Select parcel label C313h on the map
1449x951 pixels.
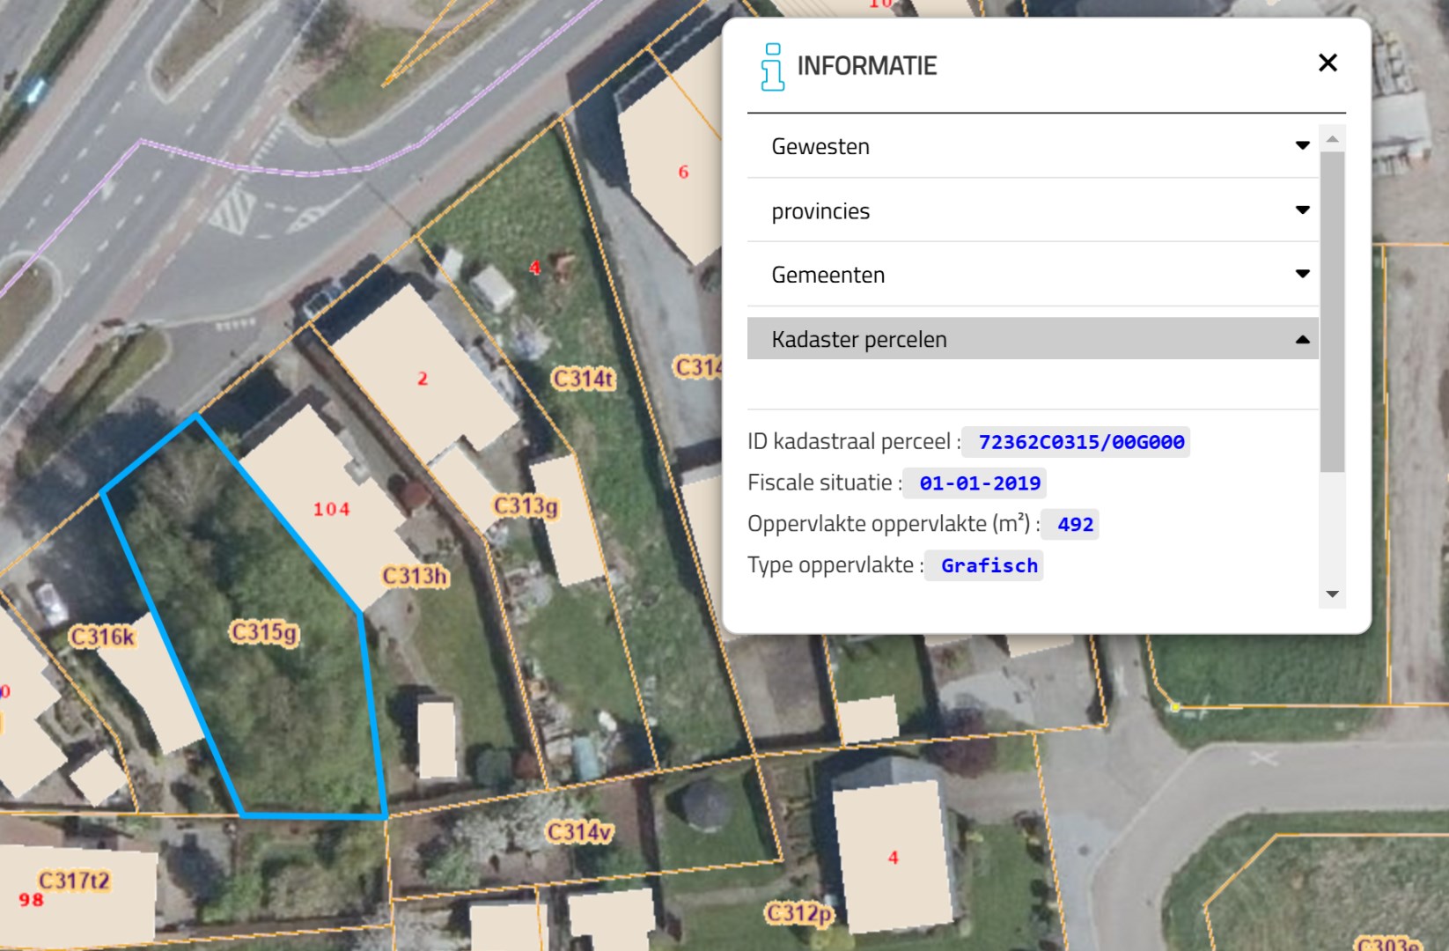click(x=416, y=577)
